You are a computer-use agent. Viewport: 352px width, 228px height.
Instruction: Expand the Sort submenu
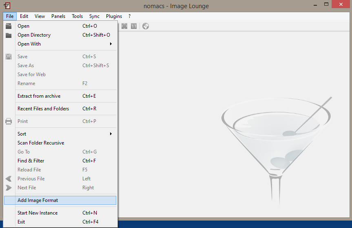click(60, 134)
